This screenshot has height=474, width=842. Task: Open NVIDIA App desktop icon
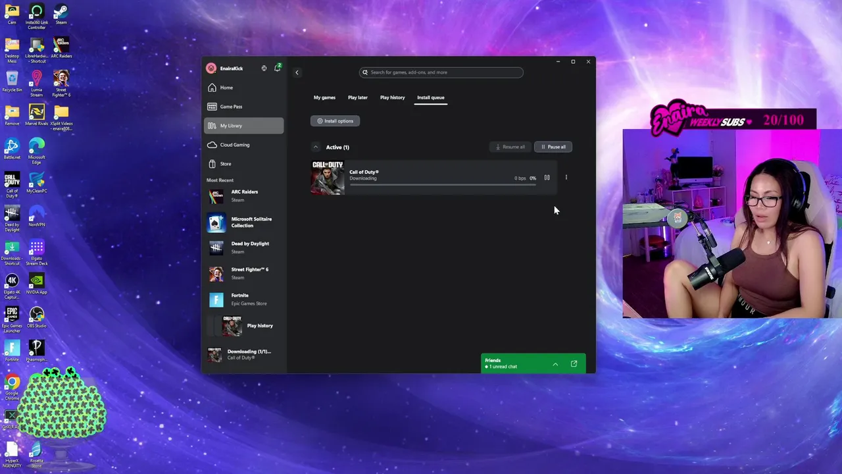pos(36,284)
